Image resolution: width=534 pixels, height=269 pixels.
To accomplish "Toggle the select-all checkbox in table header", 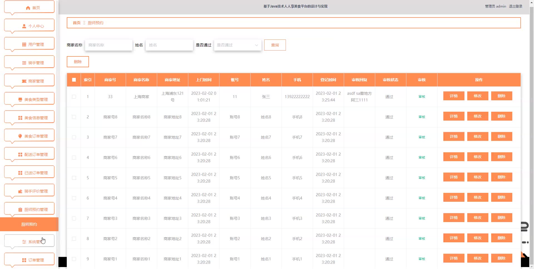I will tap(74, 80).
